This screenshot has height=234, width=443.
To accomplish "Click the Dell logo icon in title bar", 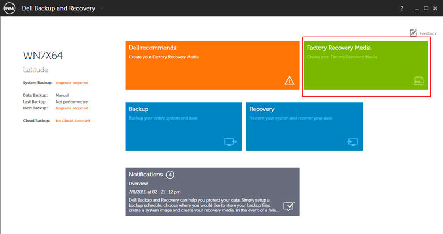I will 9,8.
